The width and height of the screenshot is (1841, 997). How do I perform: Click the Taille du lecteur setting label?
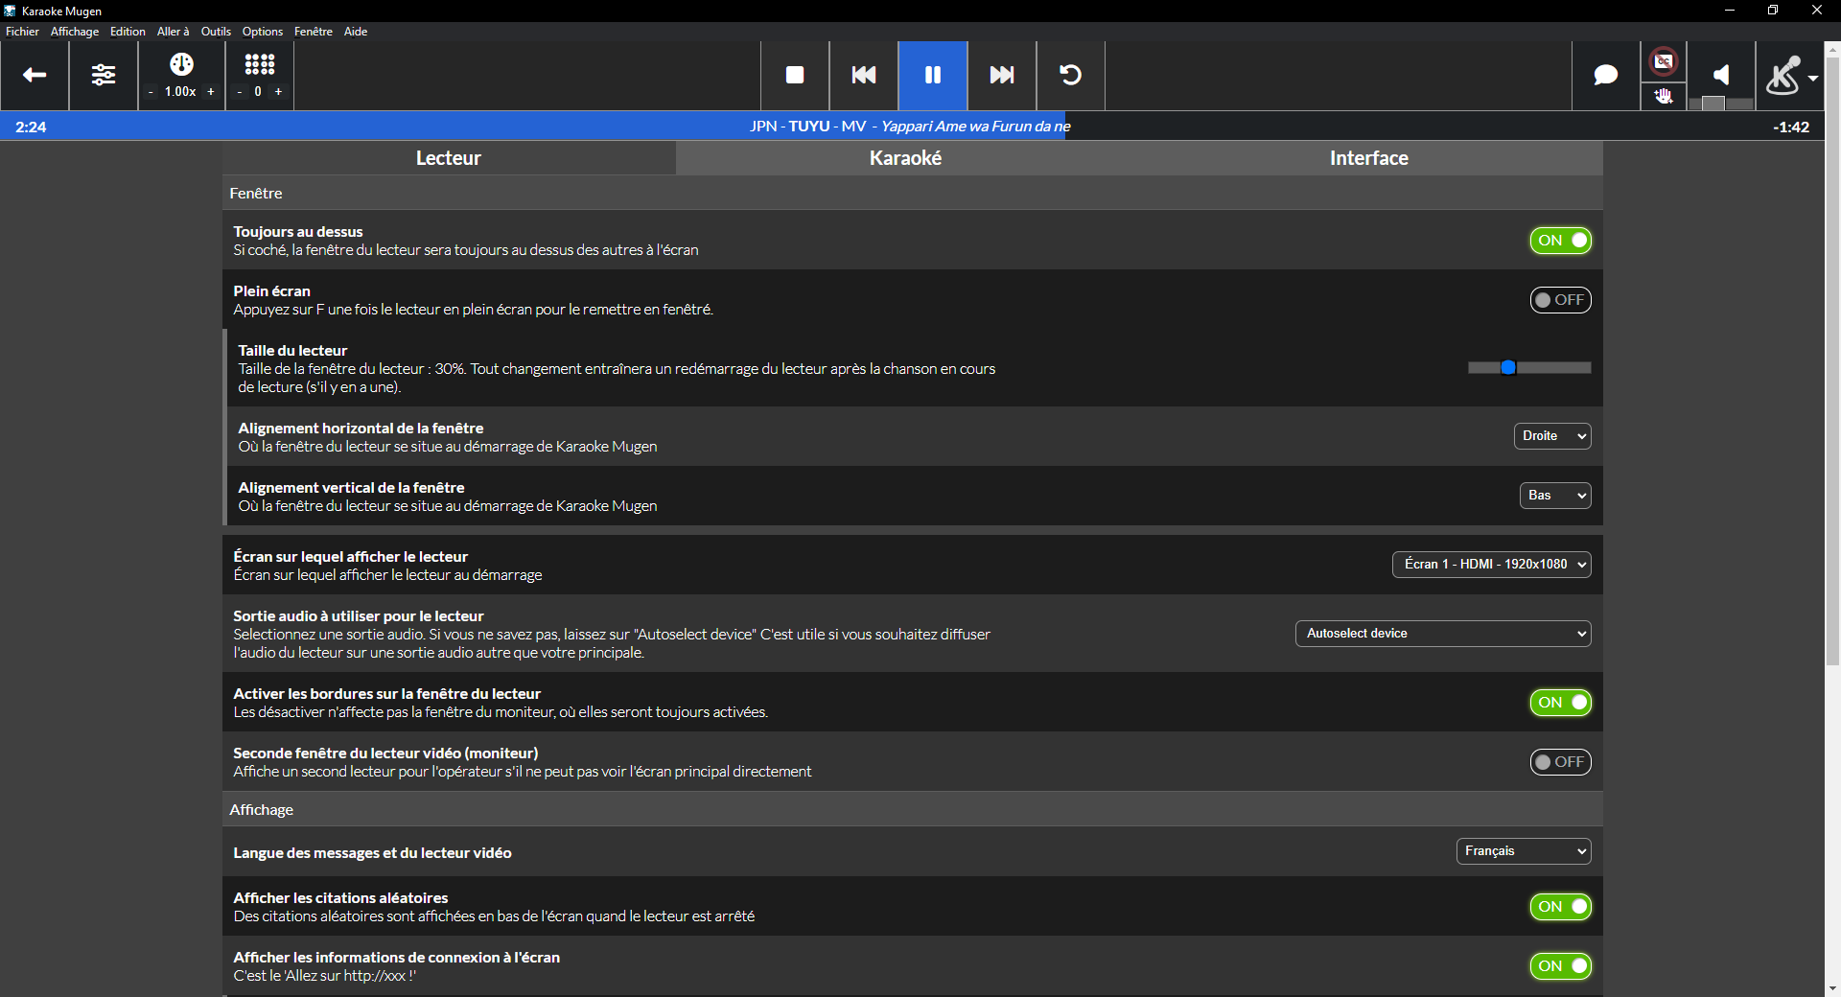tap(292, 351)
